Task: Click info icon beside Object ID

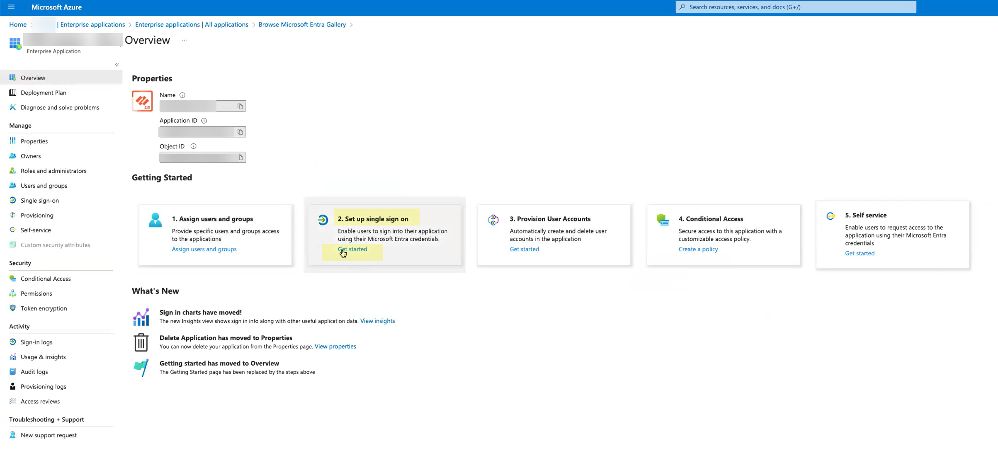Action: 193,146
